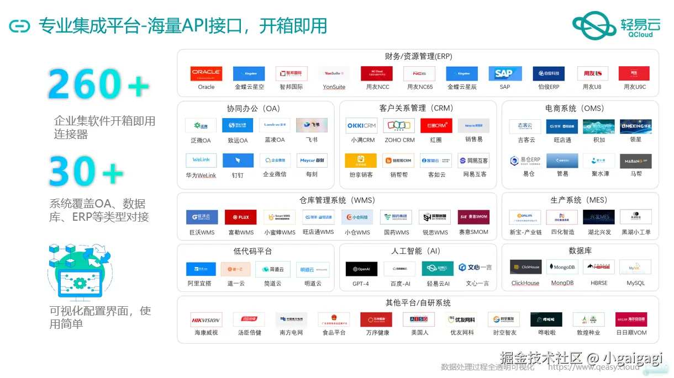Image resolution: width=674 pixels, height=378 pixels.
Task: Open the 飞书 Feishu icon
Action: (311, 125)
